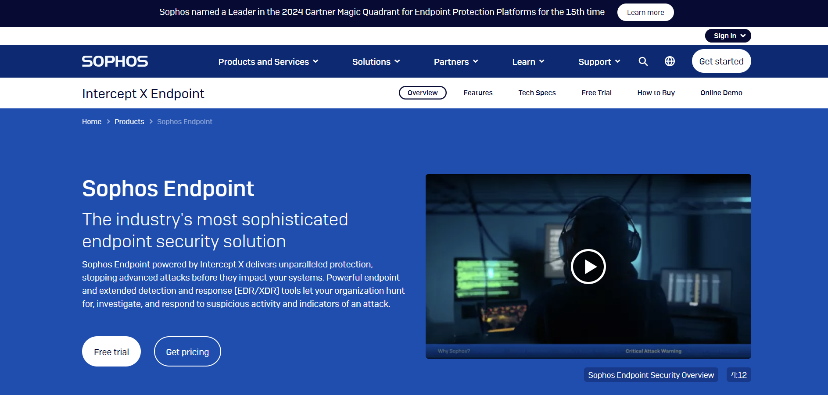Viewport: 828px width, 395px height.
Task: Click the Free trial button
Action: (111, 352)
